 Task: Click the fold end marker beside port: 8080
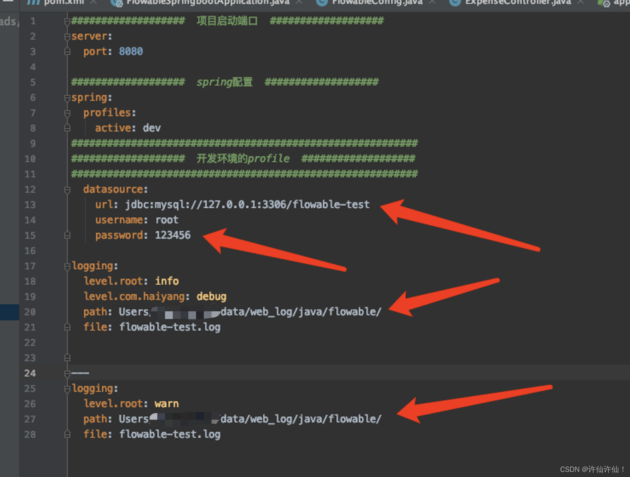click(x=67, y=51)
